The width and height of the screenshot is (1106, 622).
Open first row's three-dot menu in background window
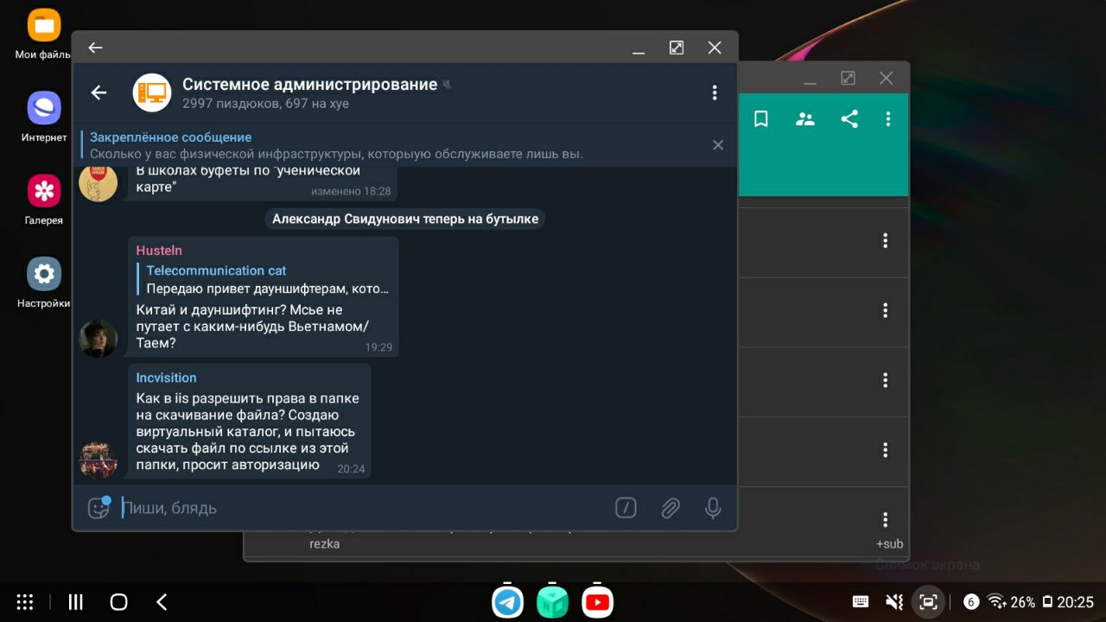[x=885, y=241]
